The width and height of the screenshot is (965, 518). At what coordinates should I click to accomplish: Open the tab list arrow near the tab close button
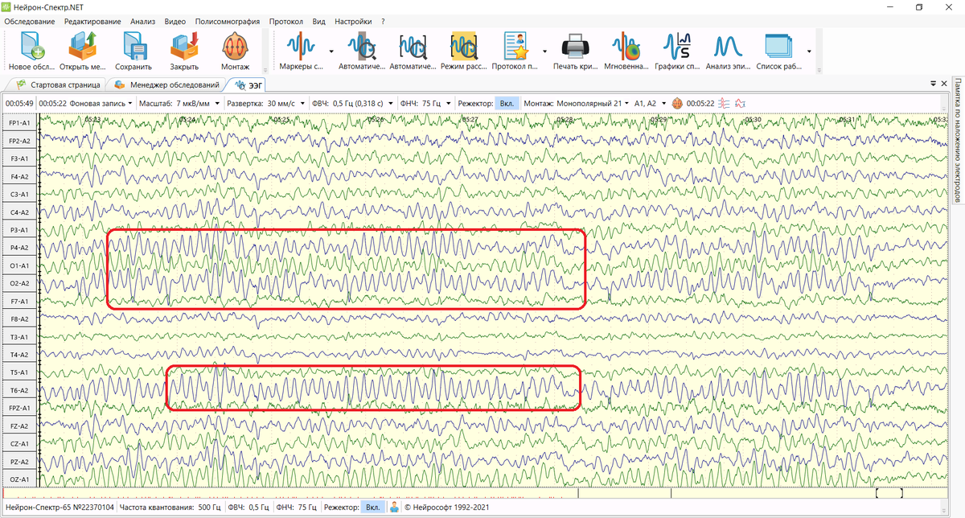(932, 84)
